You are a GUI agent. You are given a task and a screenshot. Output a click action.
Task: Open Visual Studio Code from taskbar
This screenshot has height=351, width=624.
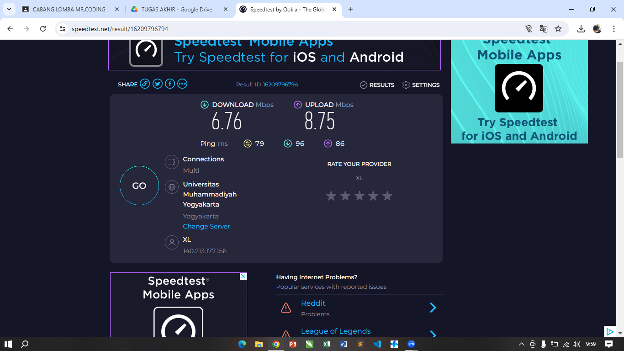click(377, 344)
